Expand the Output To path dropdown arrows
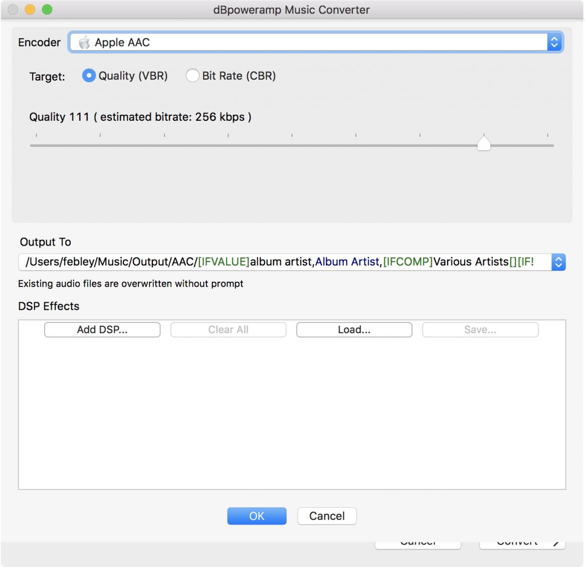The width and height of the screenshot is (585, 567). [558, 262]
